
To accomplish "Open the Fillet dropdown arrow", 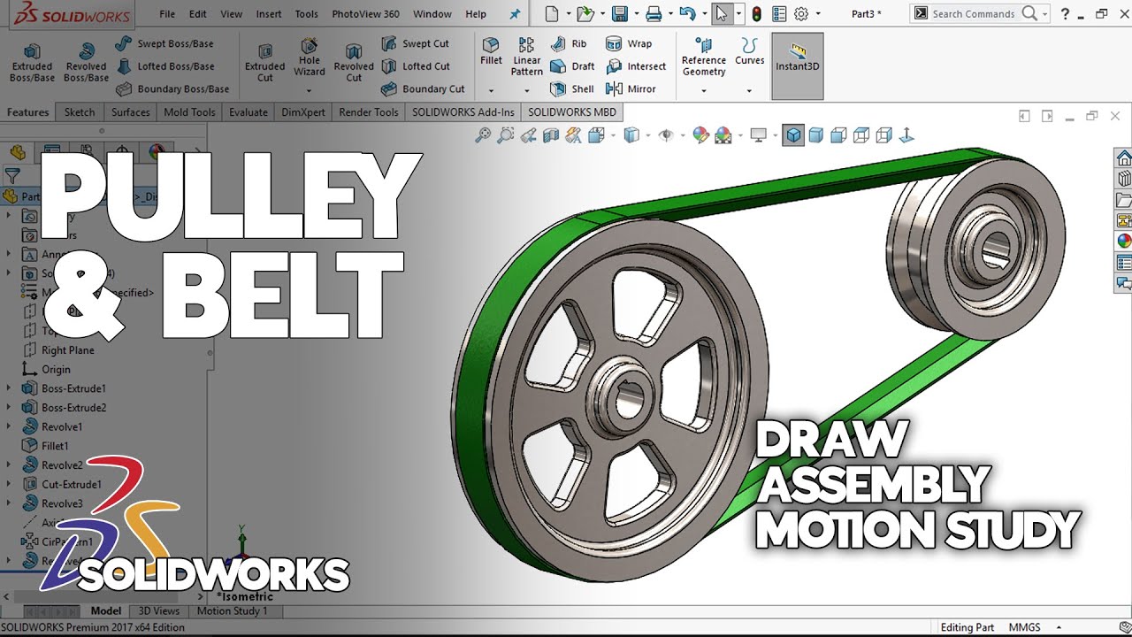I will (x=491, y=91).
